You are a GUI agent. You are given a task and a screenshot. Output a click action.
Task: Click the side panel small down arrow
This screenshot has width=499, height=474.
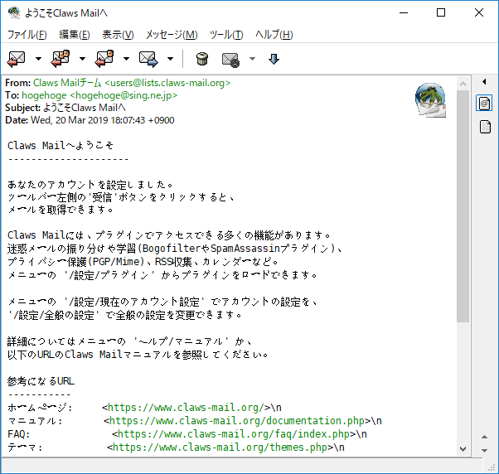point(484,450)
